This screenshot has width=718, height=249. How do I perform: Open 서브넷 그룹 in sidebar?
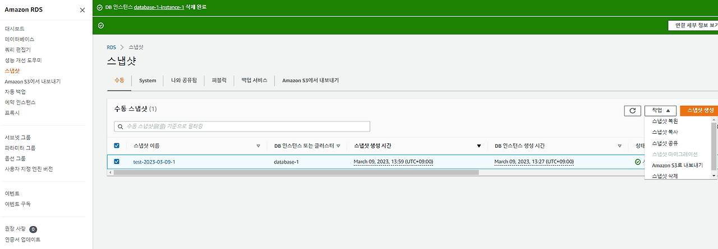point(17,137)
